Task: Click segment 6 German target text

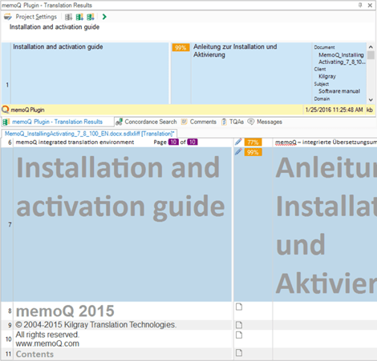Action: point(326,142)
